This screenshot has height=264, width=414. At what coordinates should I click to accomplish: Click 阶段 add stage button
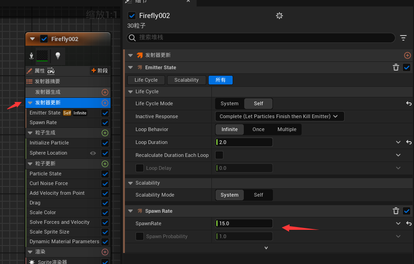99,71
